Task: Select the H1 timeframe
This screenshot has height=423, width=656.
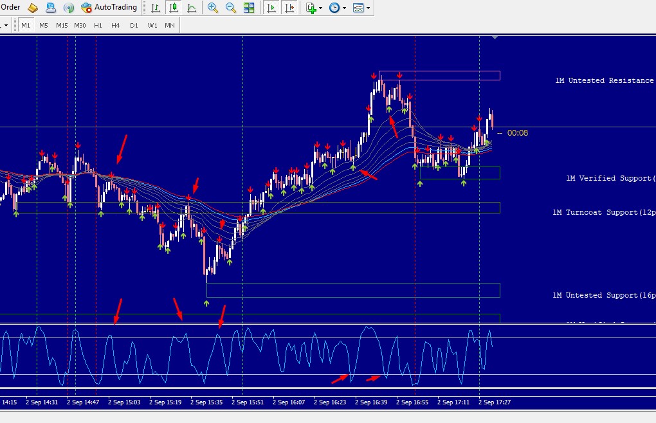Action: (x=98, y=25)
